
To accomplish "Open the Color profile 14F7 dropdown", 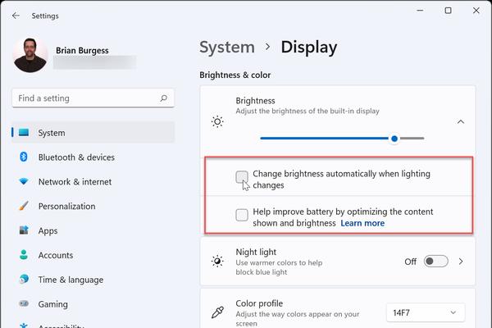I will [426, 312].
